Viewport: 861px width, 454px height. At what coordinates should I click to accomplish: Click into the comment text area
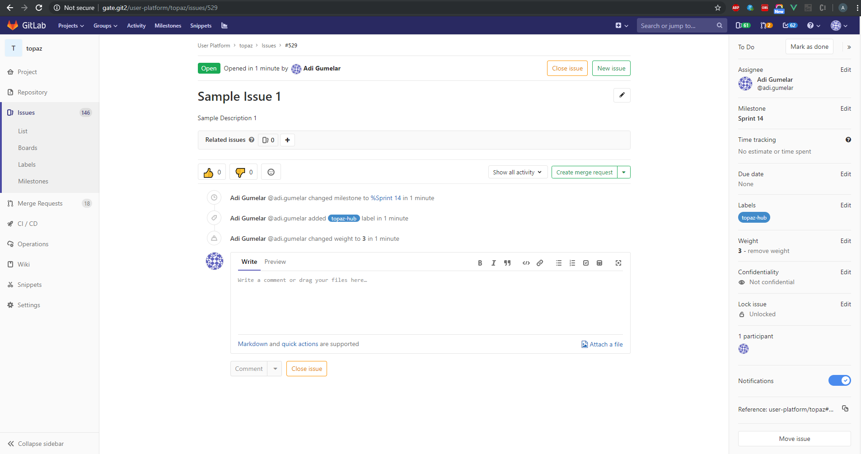coord(429,303)
